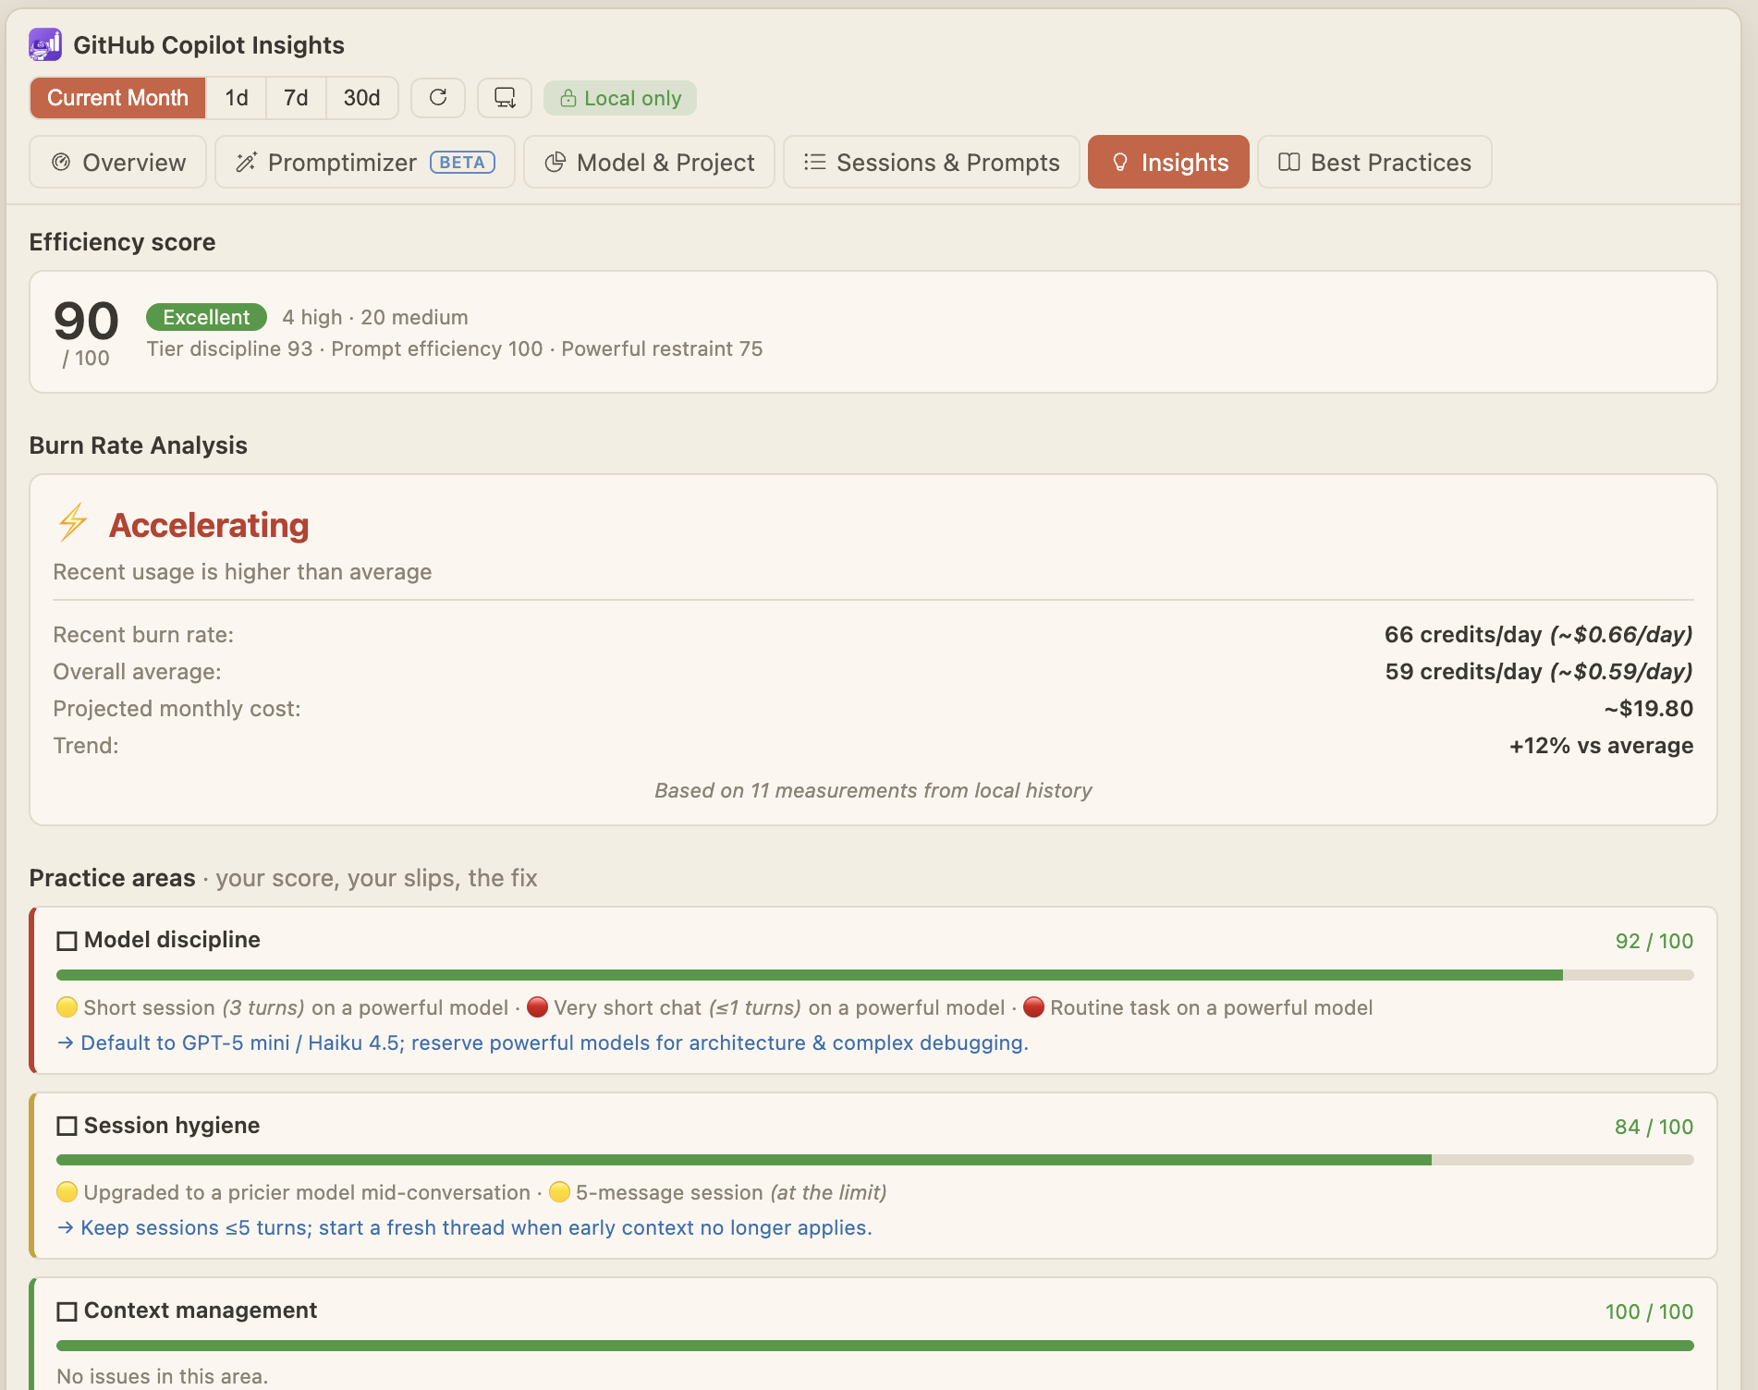This screenshot has width=1758, height=1390.
Task: Click the list icon on Sessions & Prompts
Action: 814,162
